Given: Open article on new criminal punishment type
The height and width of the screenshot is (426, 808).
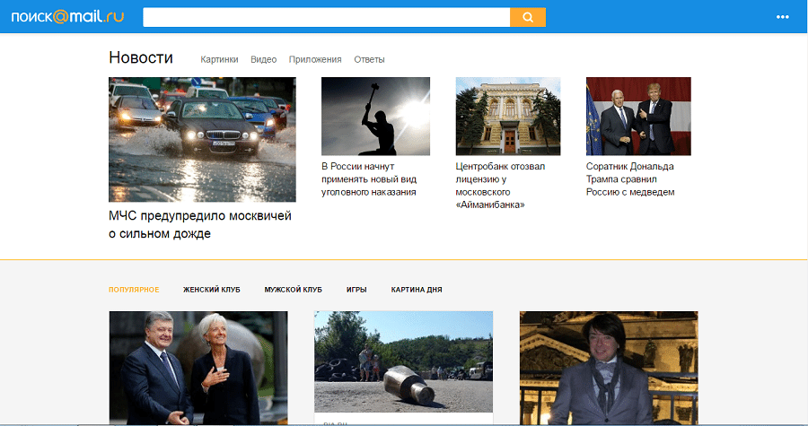Looking at the screenshot, I should (x=368, y=179).
